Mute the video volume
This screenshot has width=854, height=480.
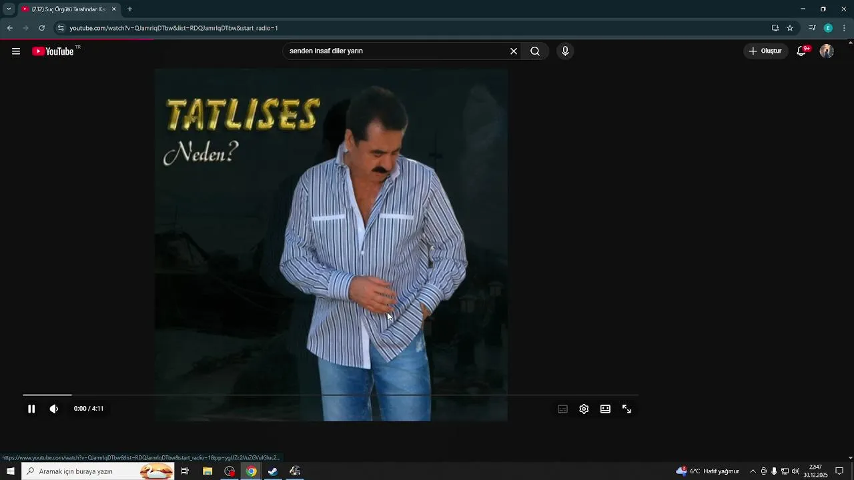tap(54, 409)
